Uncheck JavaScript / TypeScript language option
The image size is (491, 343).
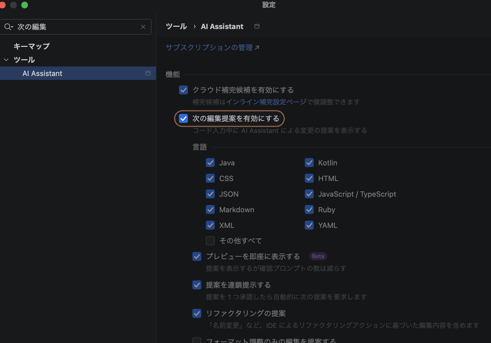click(309, 194)
